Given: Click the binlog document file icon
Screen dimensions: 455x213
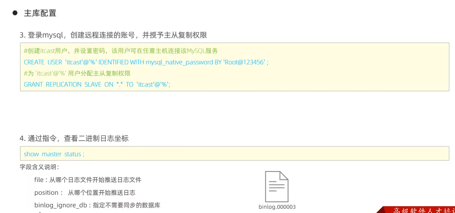Looking at the screenshot, I should [x=277, y=186].
